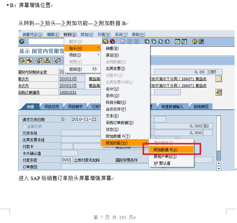Click the header details icon beside the status icon
The width and height of the screenshot is (237, 223).
tap(40, 61)
